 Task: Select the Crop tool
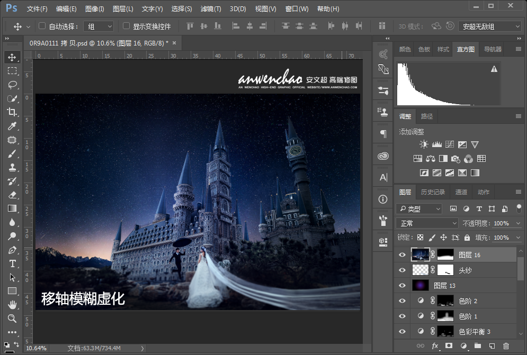click(x=12, y=112)
